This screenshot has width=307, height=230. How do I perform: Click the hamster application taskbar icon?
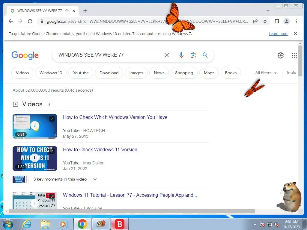[x=101, y=224]
